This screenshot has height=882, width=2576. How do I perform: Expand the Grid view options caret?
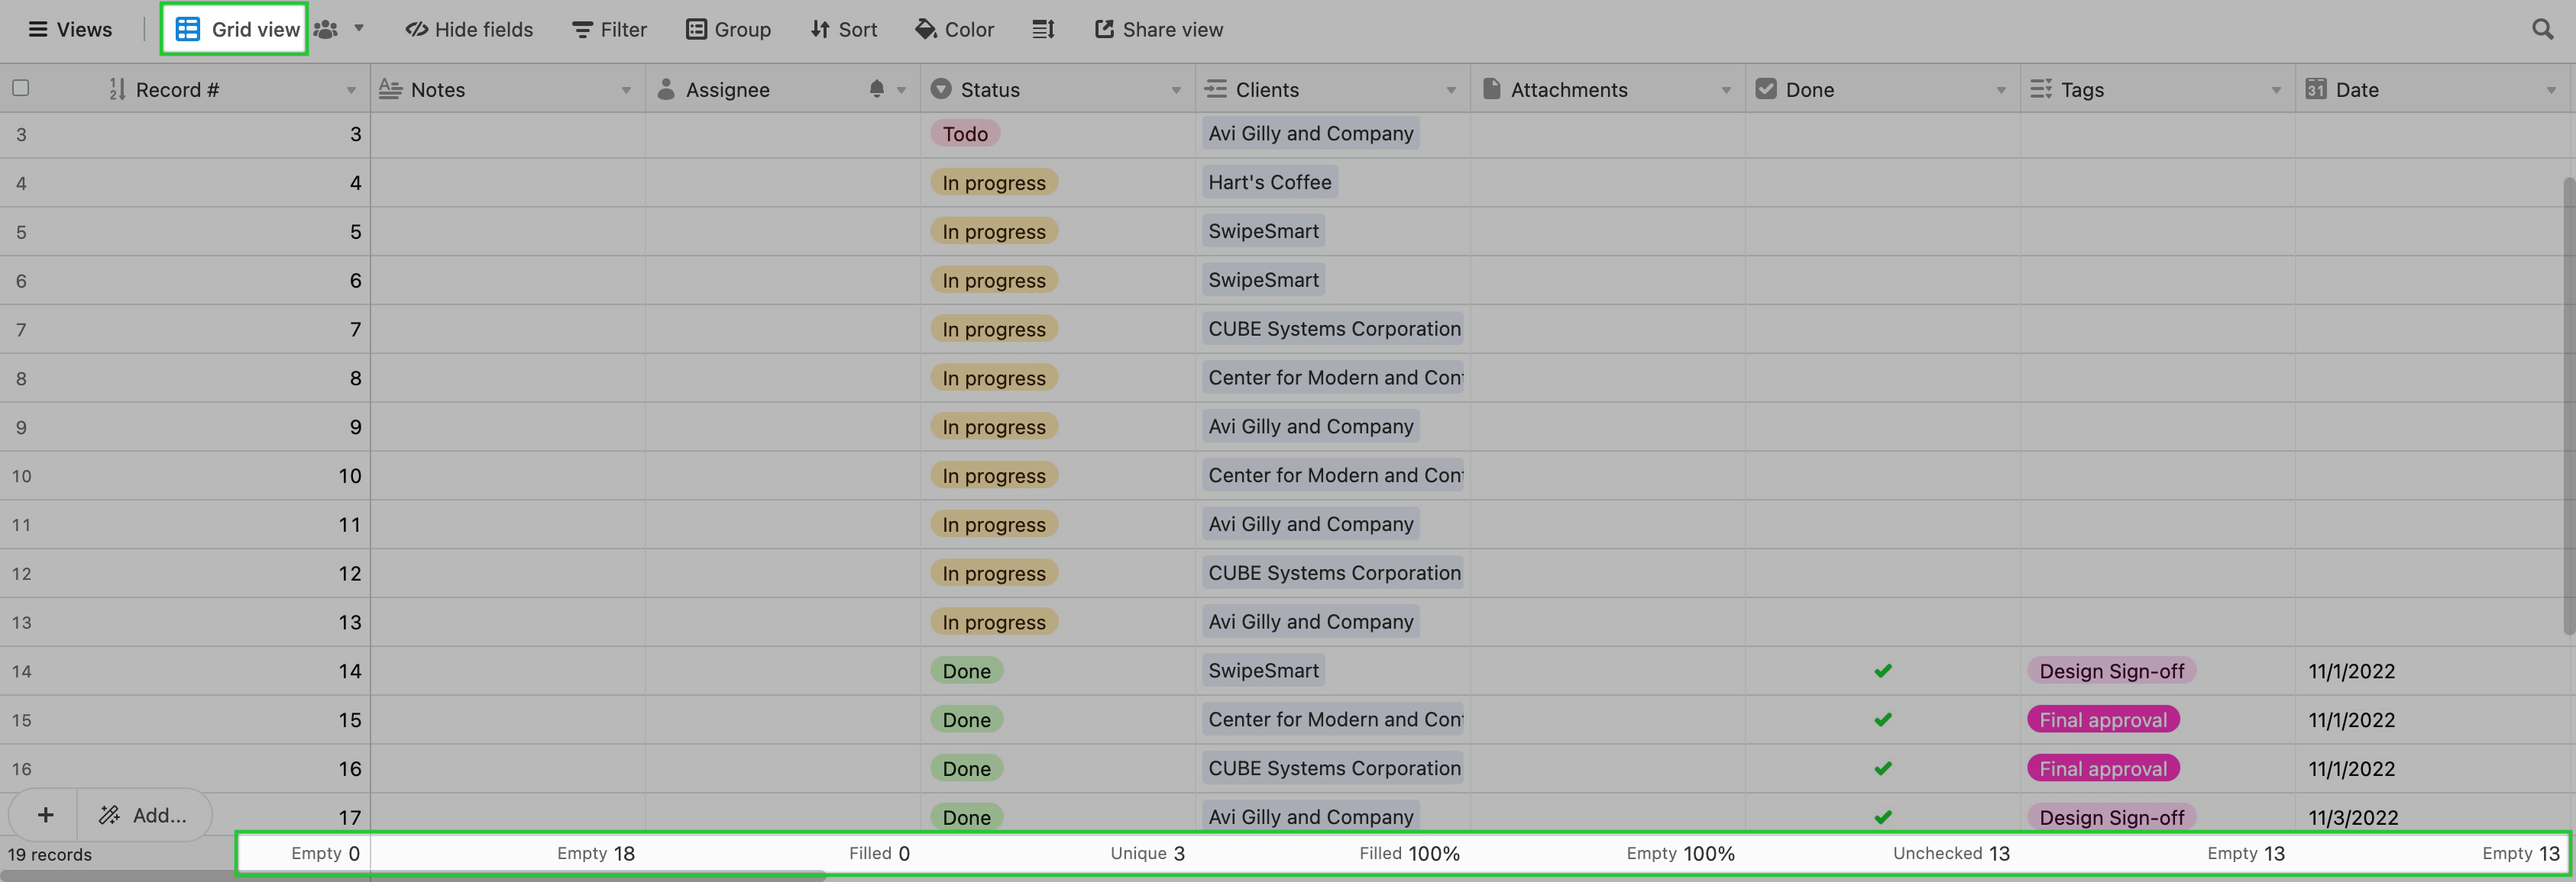tap(359, 28)
